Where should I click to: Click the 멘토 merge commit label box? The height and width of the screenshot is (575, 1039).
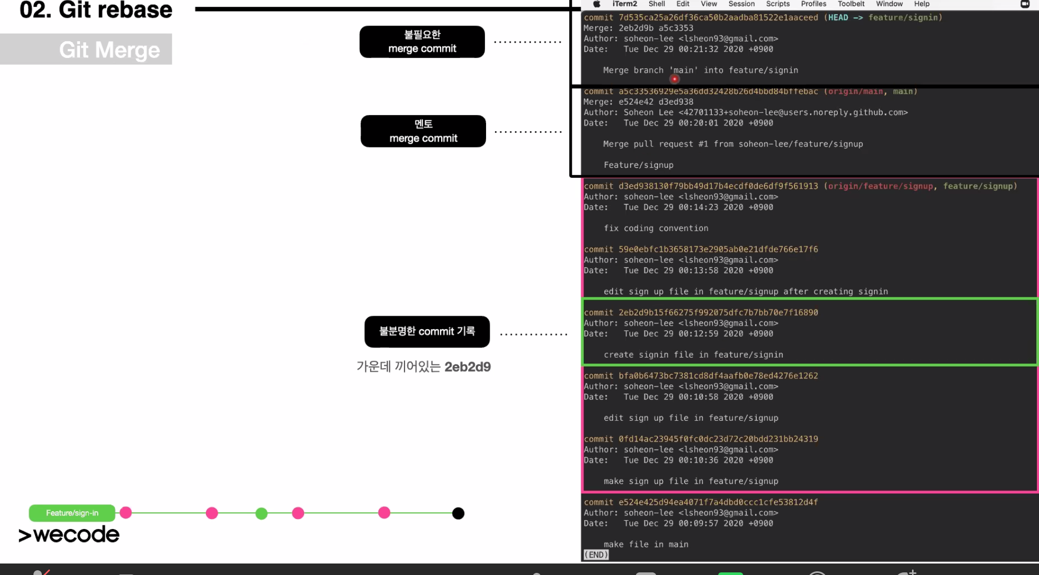coord(423,131)
